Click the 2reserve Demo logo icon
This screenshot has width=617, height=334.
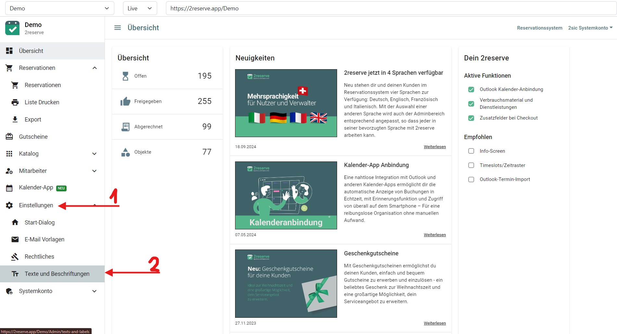[x=12, y=28]
